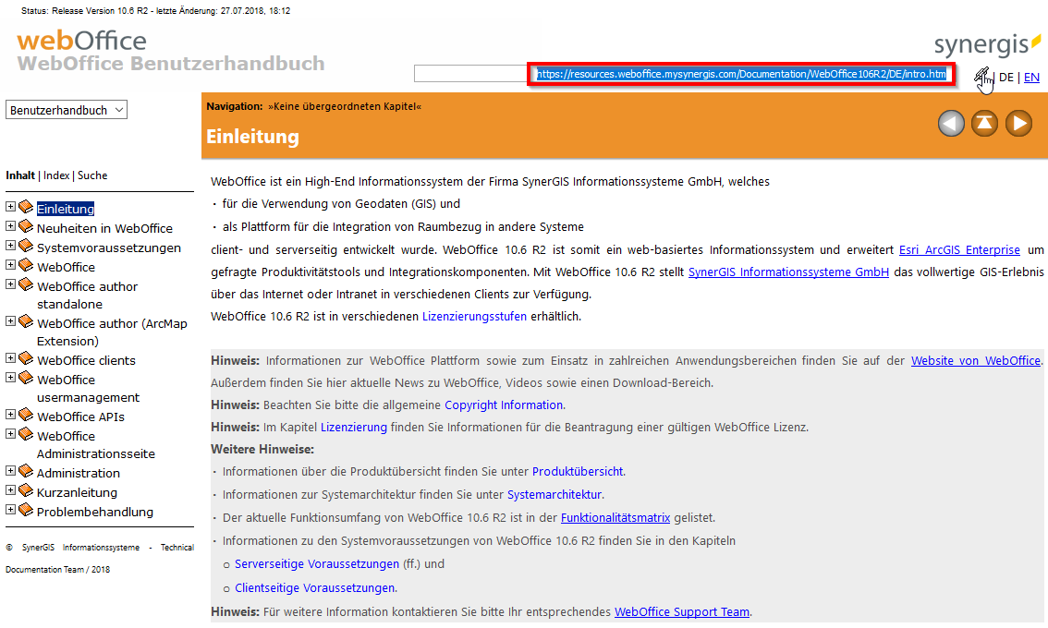This screenshot has height=628, width=1048.
Task: Expand the Systemvoraussetzungen node
Action: click(x=11, y=245)
